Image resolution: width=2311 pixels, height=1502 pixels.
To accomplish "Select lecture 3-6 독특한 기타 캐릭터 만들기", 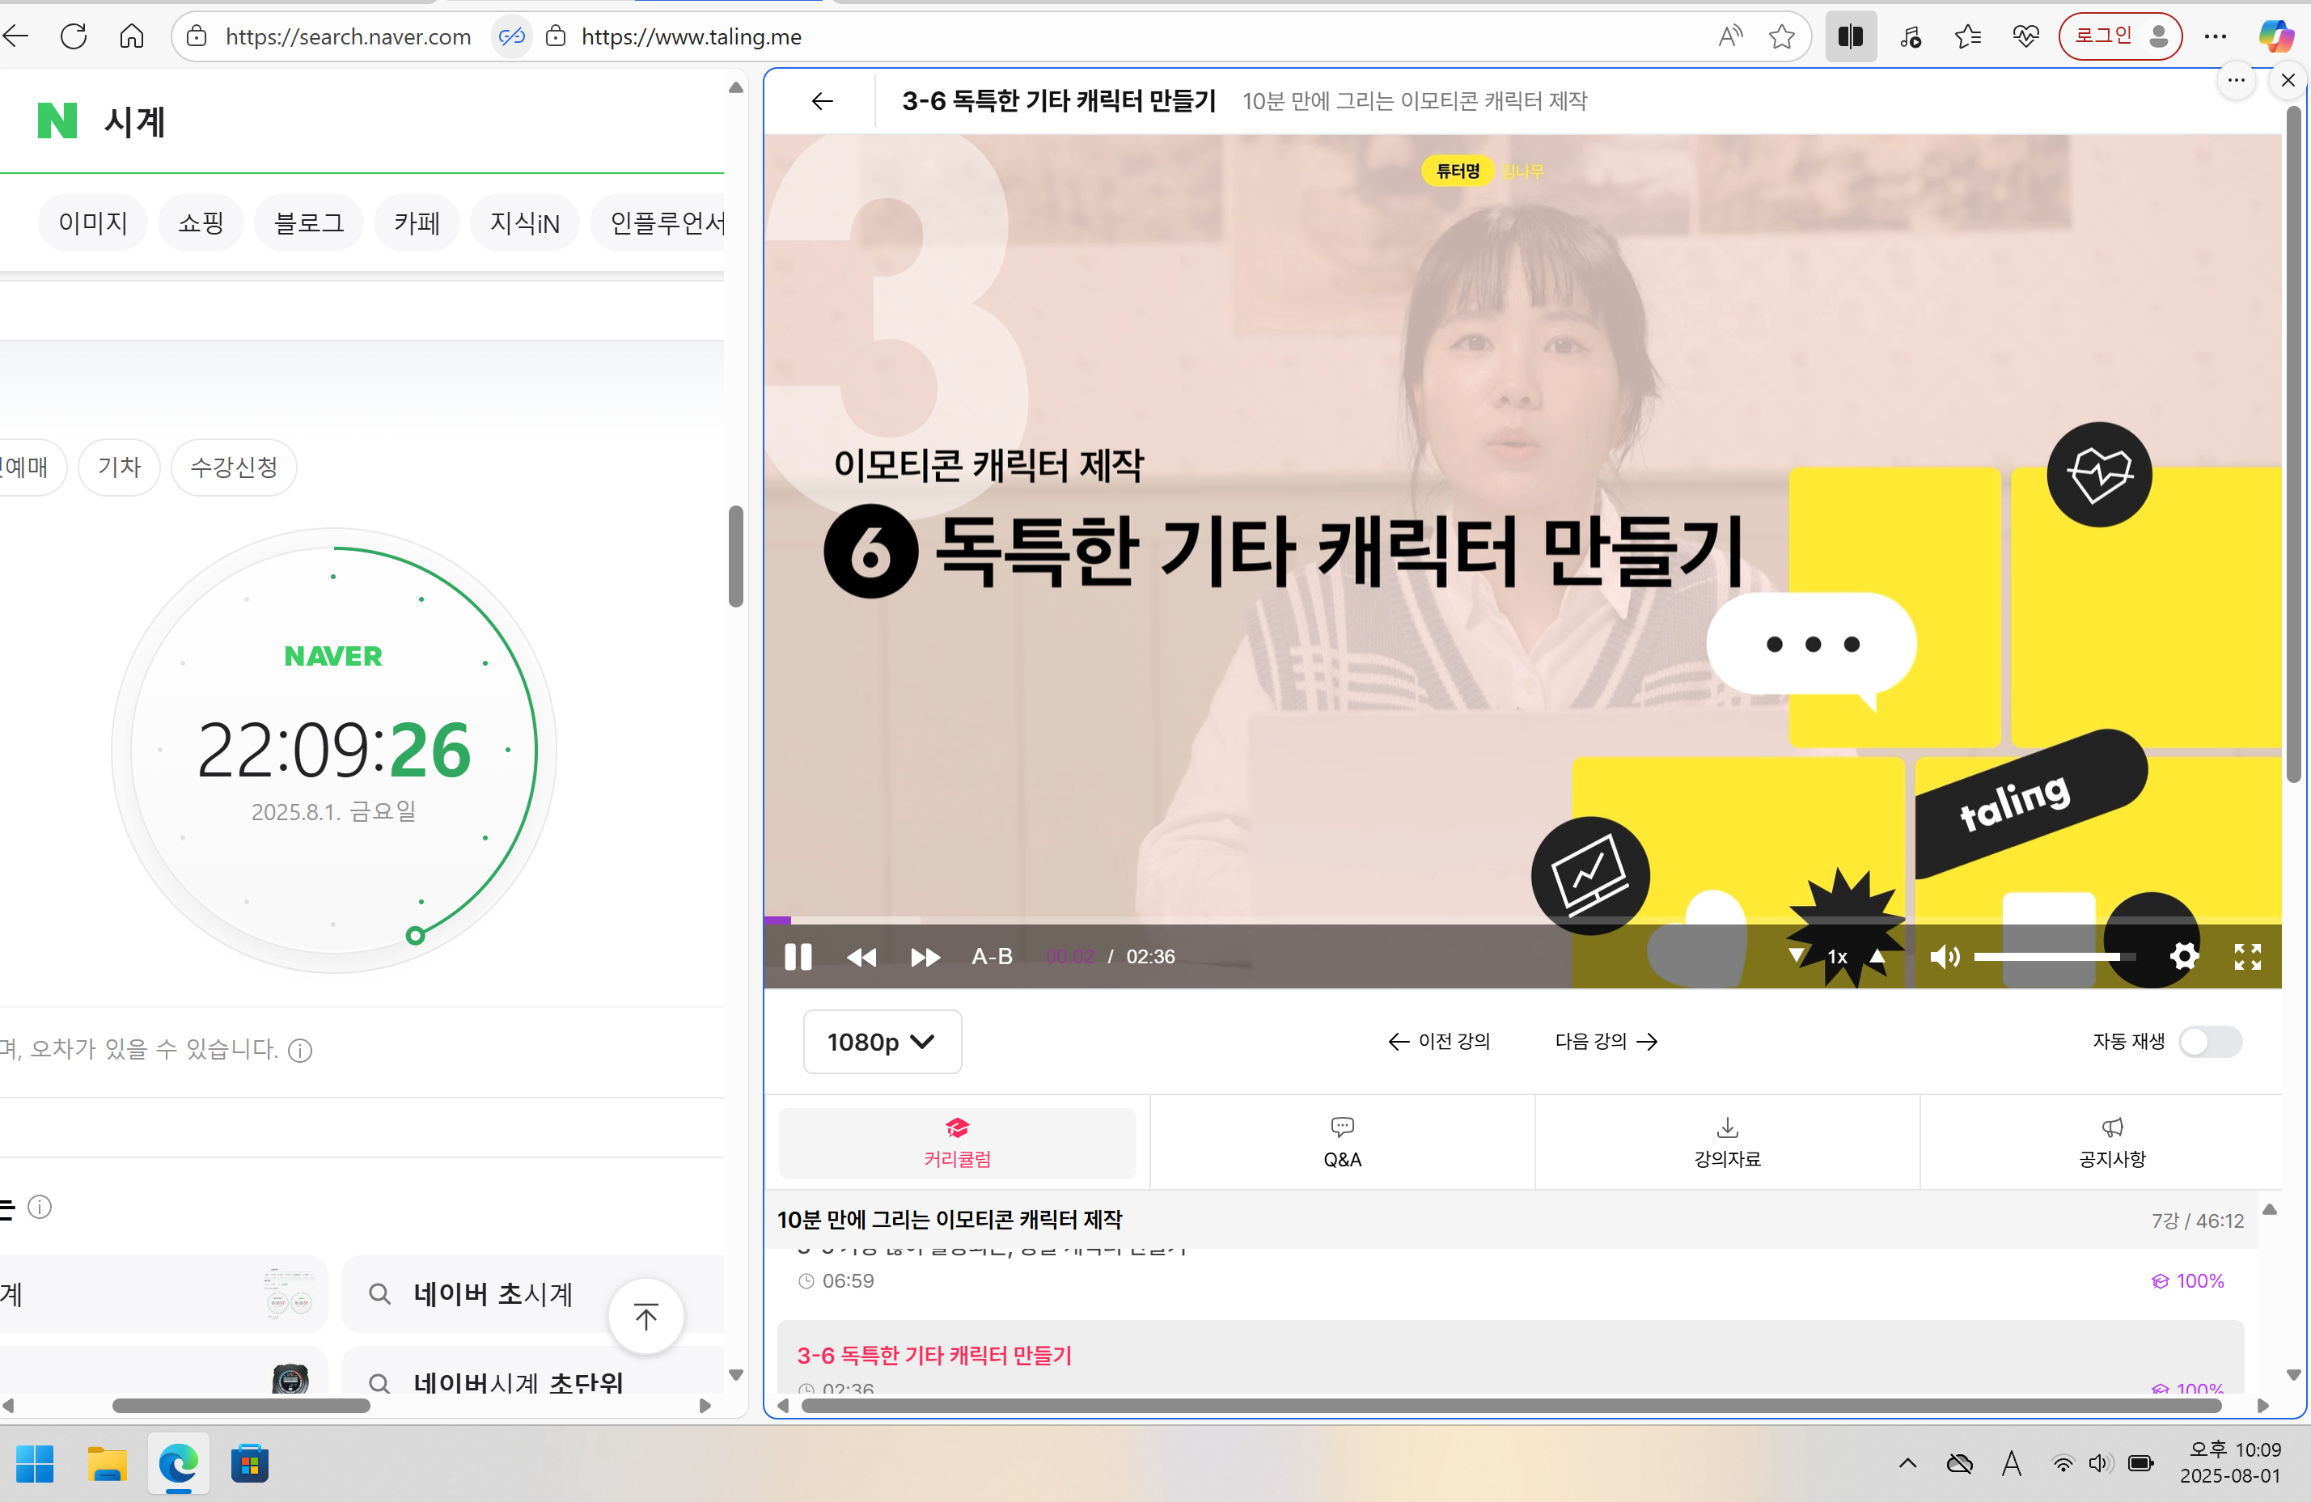I will coord(934,1356).
